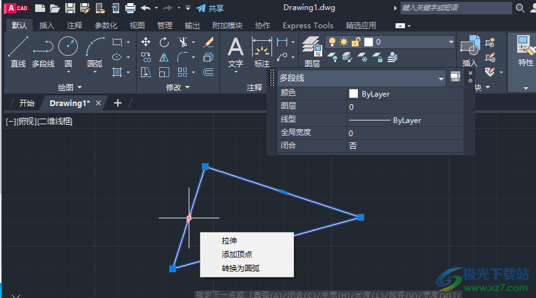
Task: Click the Insert block (插入) icon
Action: pos(470,51)
